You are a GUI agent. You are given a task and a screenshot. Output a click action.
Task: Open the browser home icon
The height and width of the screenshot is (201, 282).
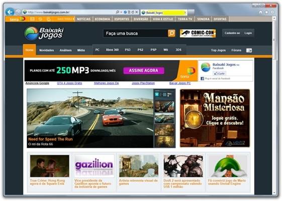click(x=260, y=12)
